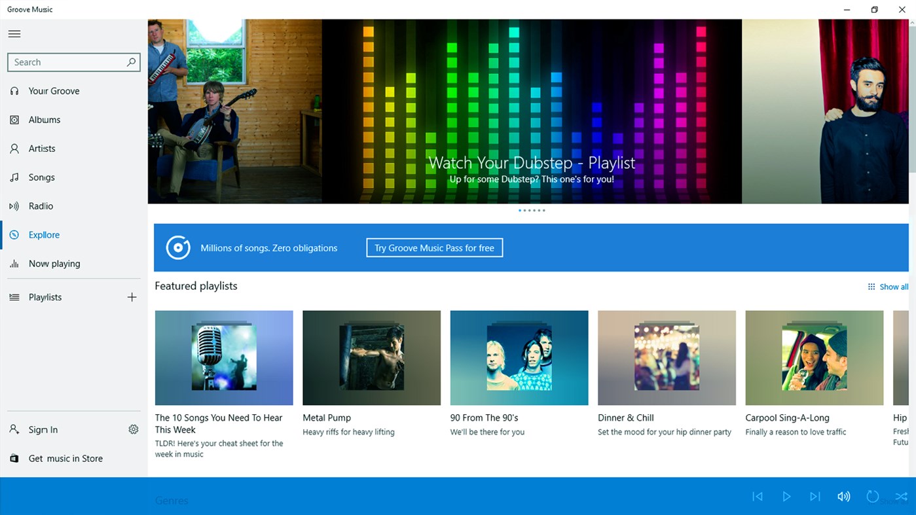Open the Carpool Sing-A-Long playlist thumbnail
Screen dimensions: 916x515
[x=814, y=357]
